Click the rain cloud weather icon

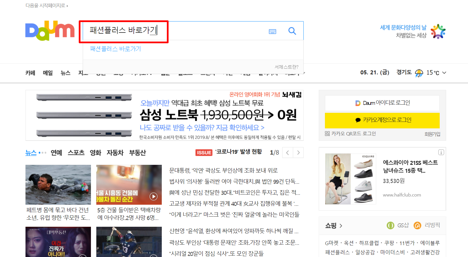pos(419,73)
